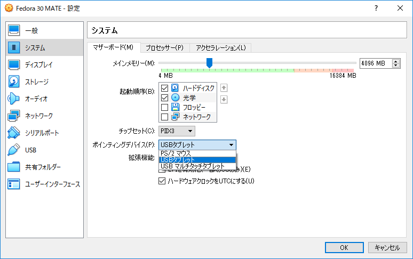Open 共有フォルダー folder icon
This screenshot has width=413, height=259.
(x=14, y=167)
